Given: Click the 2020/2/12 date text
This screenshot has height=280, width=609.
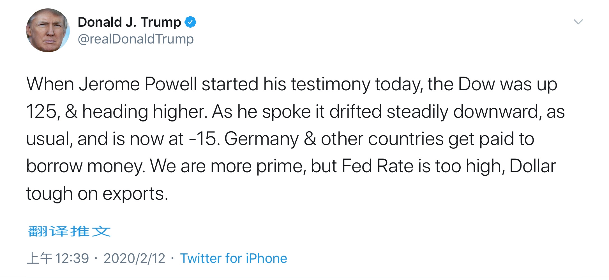Looking at the screenshot, I should click(134, 258).
